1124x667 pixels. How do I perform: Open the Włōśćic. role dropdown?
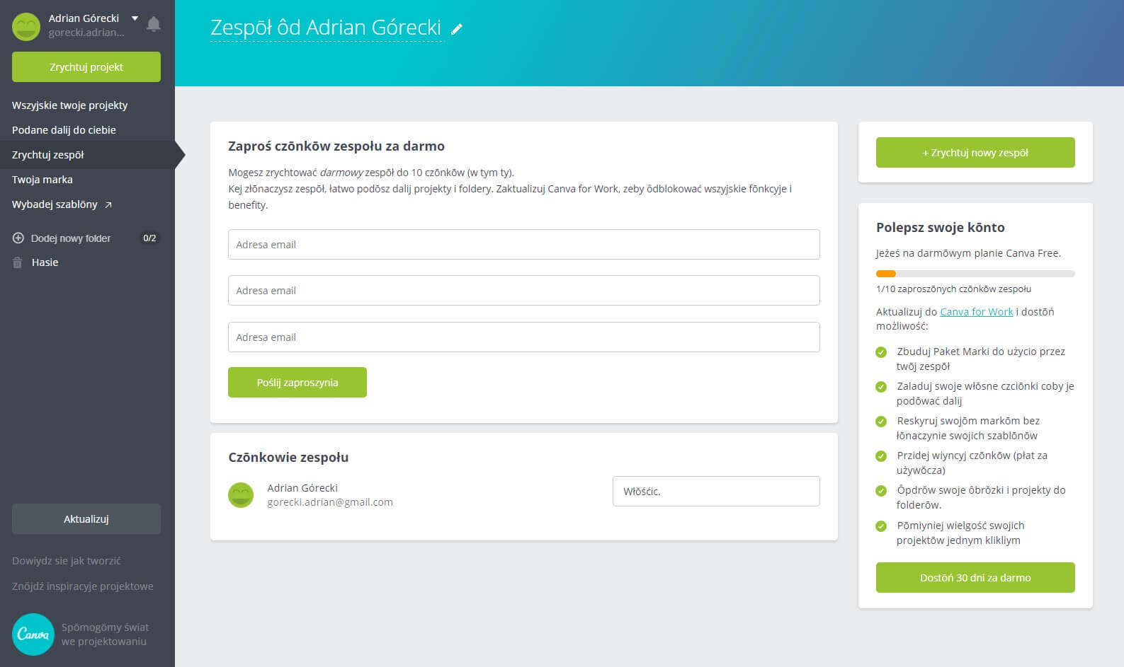click(716, 492)
